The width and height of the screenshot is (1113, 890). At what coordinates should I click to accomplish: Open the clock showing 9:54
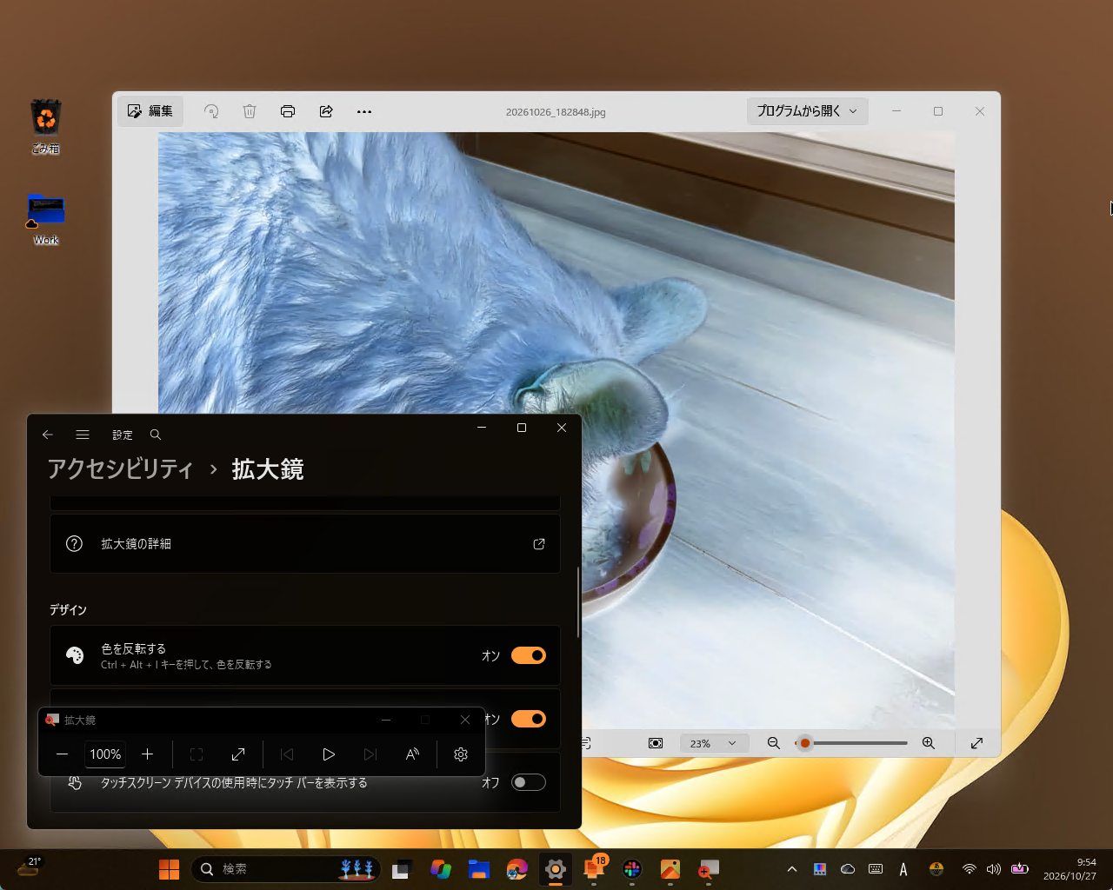click(1070, 869)
